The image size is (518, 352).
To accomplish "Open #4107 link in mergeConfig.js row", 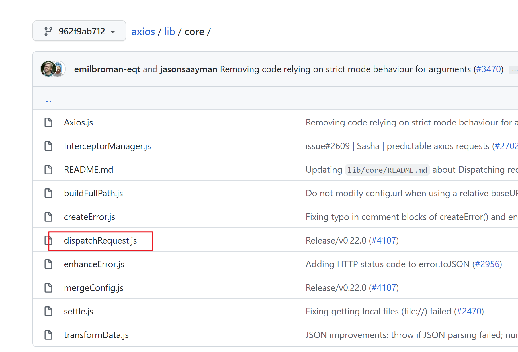I will (x=384, y=288).
